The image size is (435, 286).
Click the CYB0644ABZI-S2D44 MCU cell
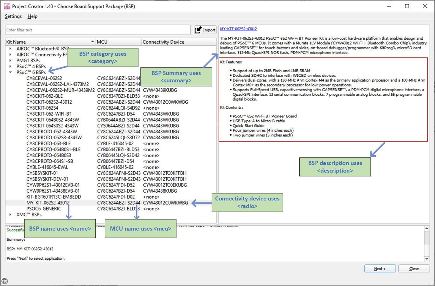tap(118, 120)
